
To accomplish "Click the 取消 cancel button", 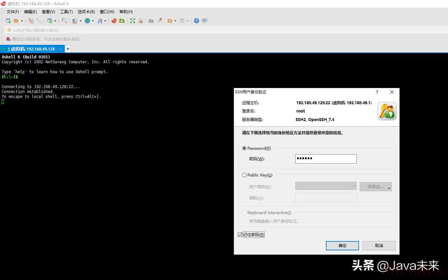I will (x=379, y=246).
